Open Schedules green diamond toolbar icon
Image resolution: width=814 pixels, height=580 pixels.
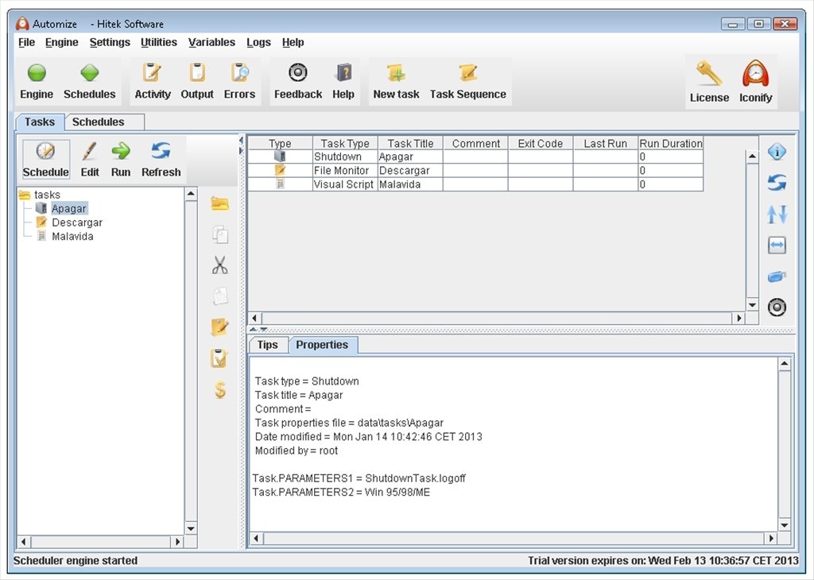coord(89,73)
